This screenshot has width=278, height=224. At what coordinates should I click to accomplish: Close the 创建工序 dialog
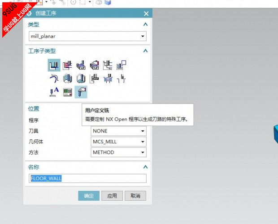pos(146,13)
